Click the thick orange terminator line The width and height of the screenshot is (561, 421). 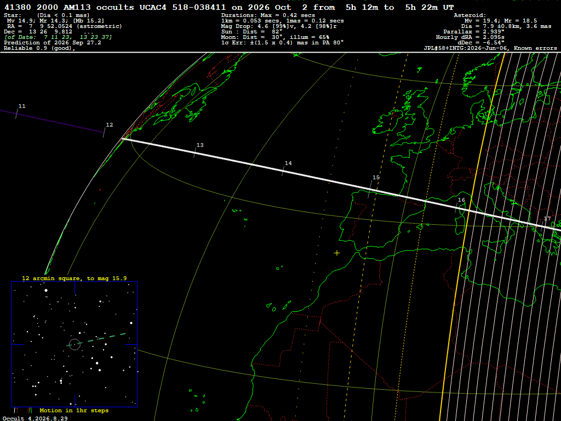click(472, 237)
